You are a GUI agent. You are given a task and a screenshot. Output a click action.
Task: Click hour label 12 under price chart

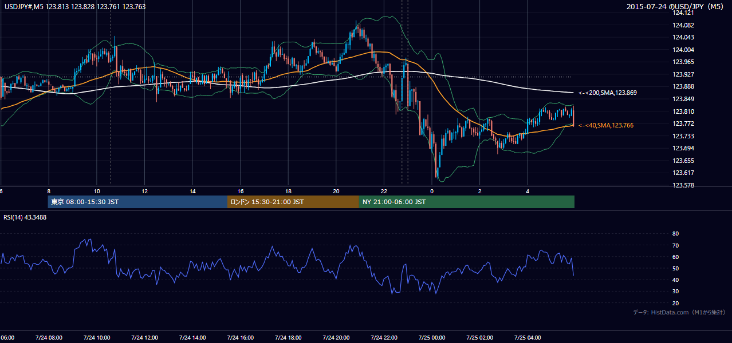pos(145,191)
